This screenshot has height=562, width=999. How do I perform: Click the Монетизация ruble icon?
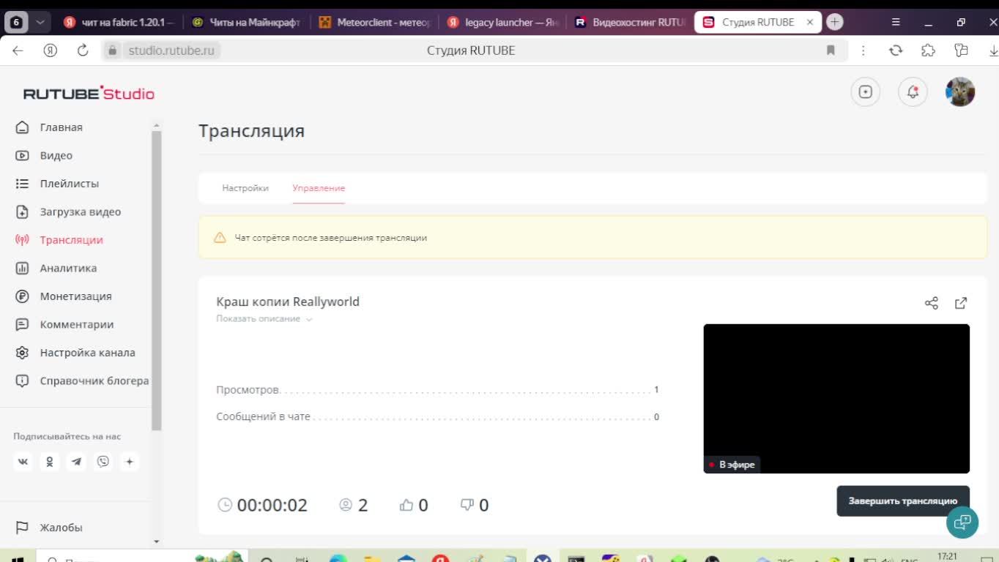point(22,296)
